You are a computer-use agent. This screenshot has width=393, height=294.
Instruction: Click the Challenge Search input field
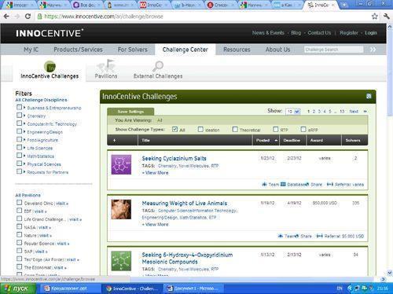(334, 50)
